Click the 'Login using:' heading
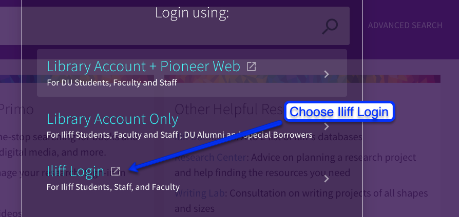 [x=192, y=13]
